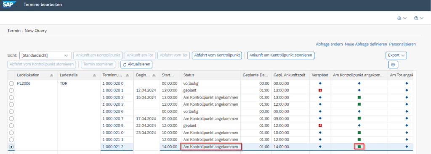
Task: Click the Geplante Da... column header
Action: 255,75
